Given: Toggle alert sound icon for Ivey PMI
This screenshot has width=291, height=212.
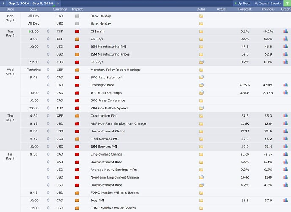Looking at the screenshot, I should 48,201.
